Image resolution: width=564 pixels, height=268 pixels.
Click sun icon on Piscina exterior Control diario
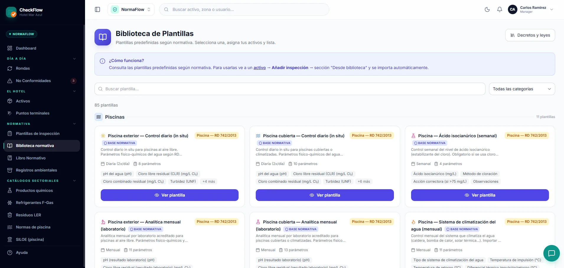[x=103, y=136]
